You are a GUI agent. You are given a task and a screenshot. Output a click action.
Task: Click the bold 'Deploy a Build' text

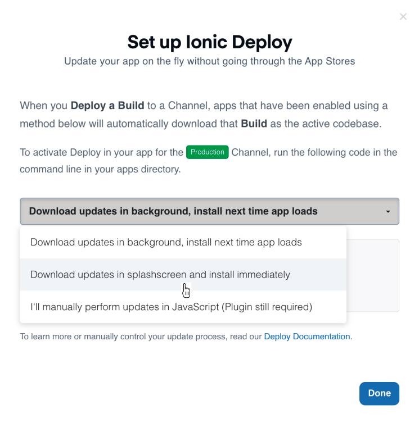pos(107,106)
